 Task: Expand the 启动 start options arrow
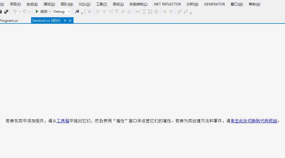pos(50,12)
